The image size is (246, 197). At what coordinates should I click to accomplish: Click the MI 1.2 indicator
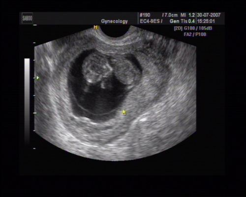click(x=187, y=15)
